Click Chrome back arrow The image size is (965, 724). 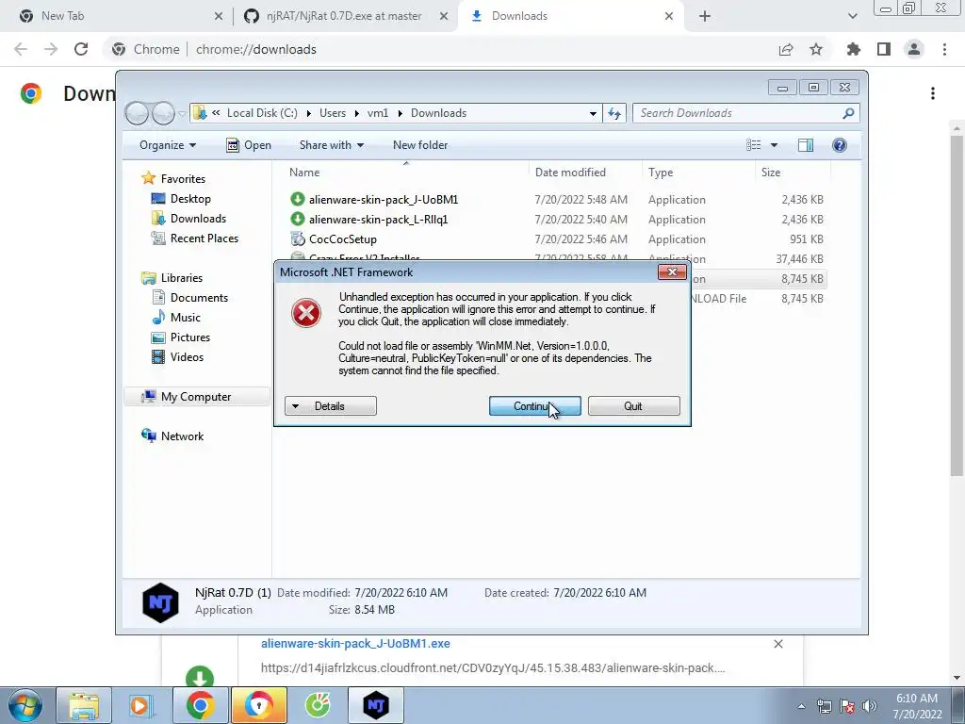21,49
